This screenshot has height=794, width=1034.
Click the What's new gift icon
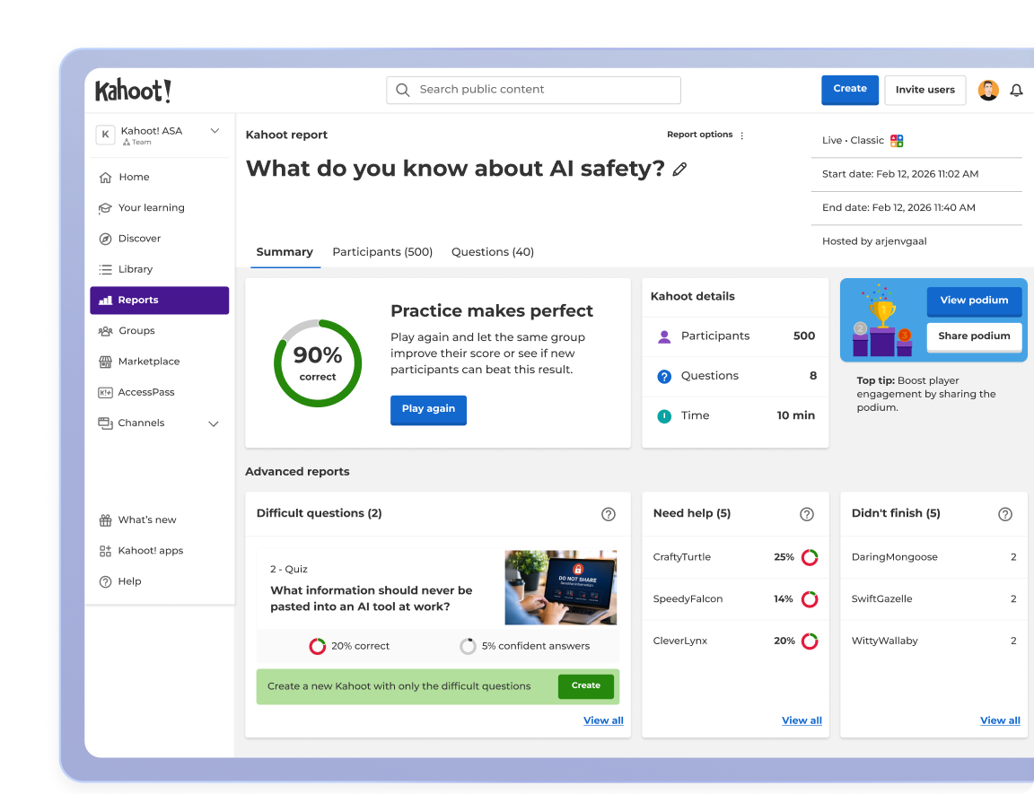tap(106, 520)
